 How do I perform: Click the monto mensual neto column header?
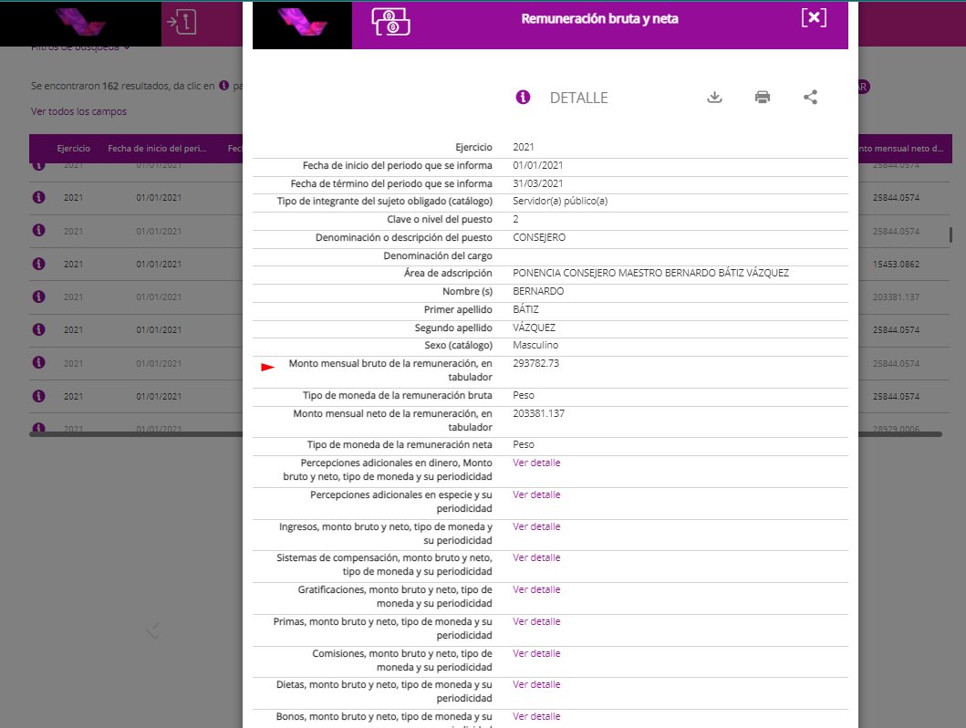[x=900, y=149]
